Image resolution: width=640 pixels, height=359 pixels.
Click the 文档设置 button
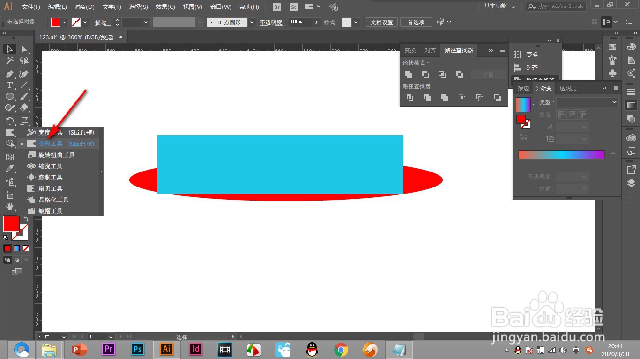coord(382,22)
